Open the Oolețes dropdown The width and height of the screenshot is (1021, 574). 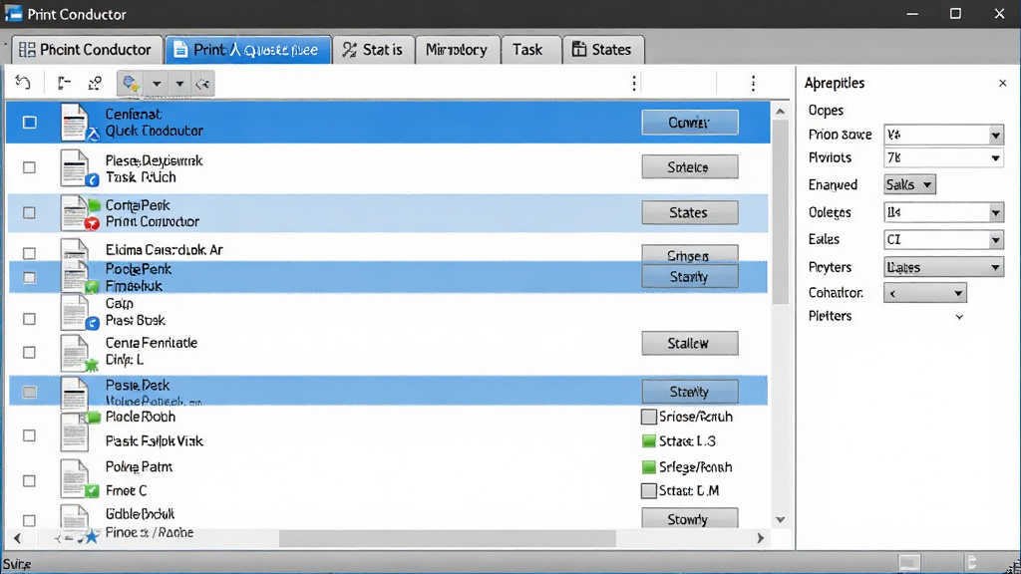pos(943,212)
